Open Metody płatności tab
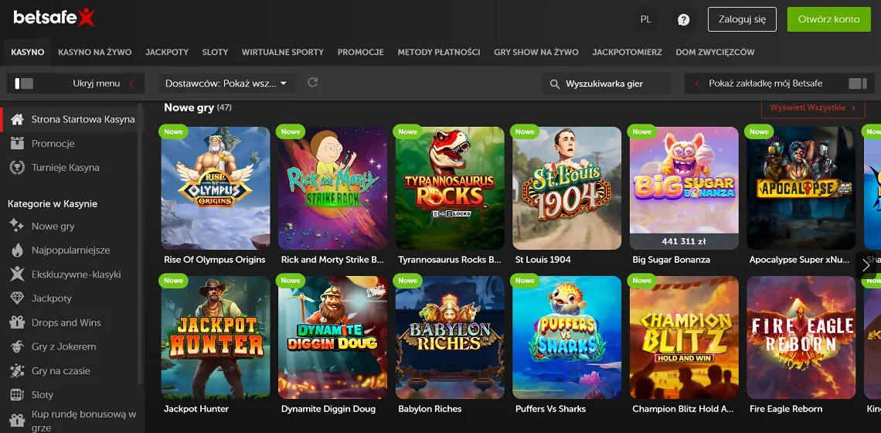The width and height of the screenshot is (881, 433). (x=439, y=52)
